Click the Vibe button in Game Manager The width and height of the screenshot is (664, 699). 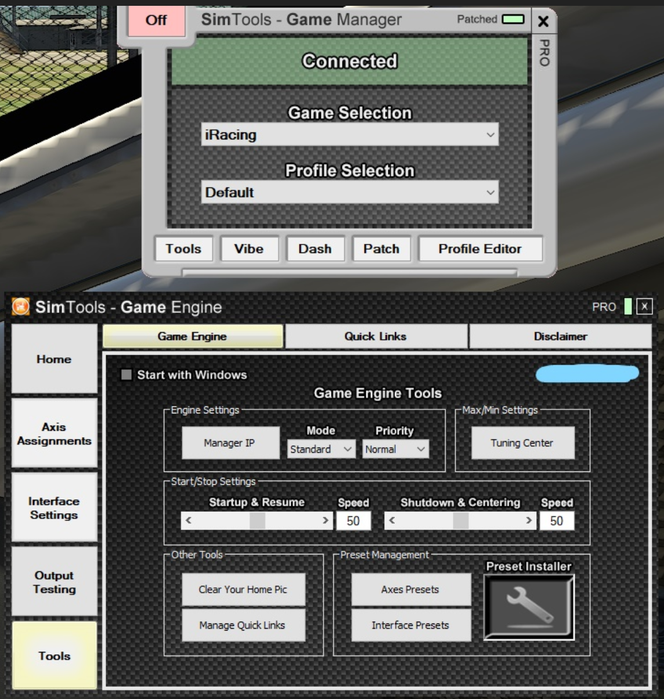(249, 248)
